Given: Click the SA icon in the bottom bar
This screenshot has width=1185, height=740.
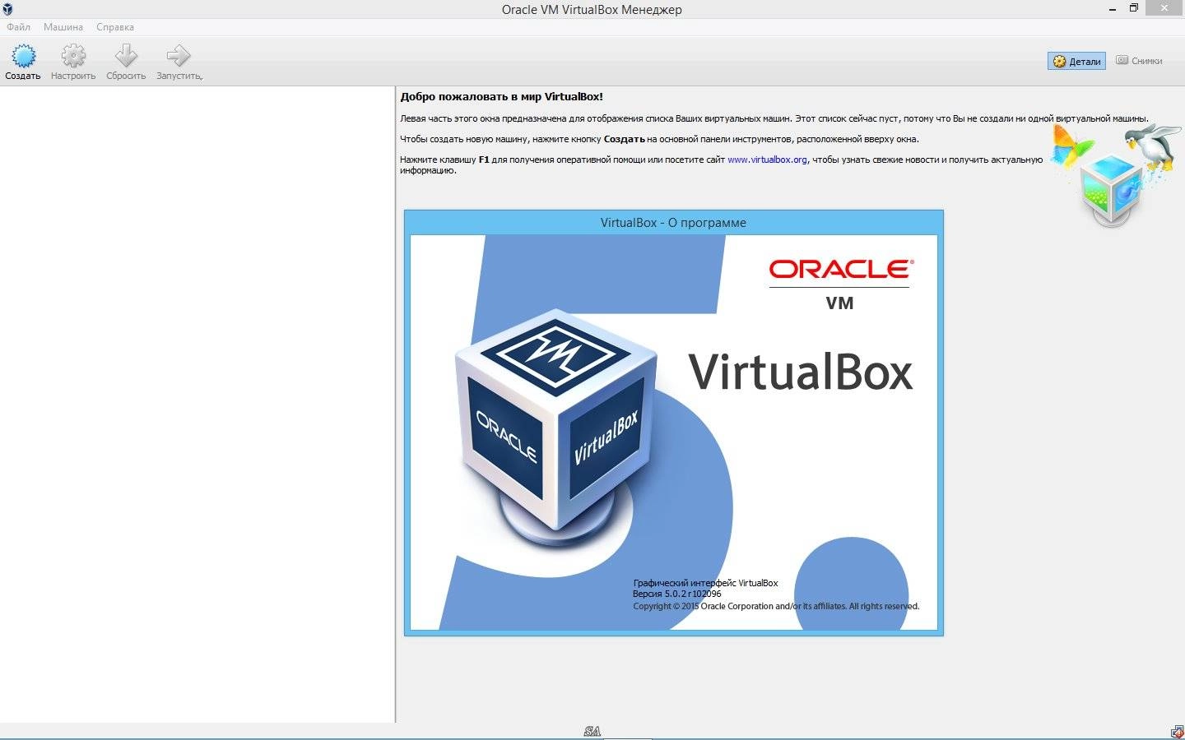Looking at the screenshot, I should click(x=592, y=731).
